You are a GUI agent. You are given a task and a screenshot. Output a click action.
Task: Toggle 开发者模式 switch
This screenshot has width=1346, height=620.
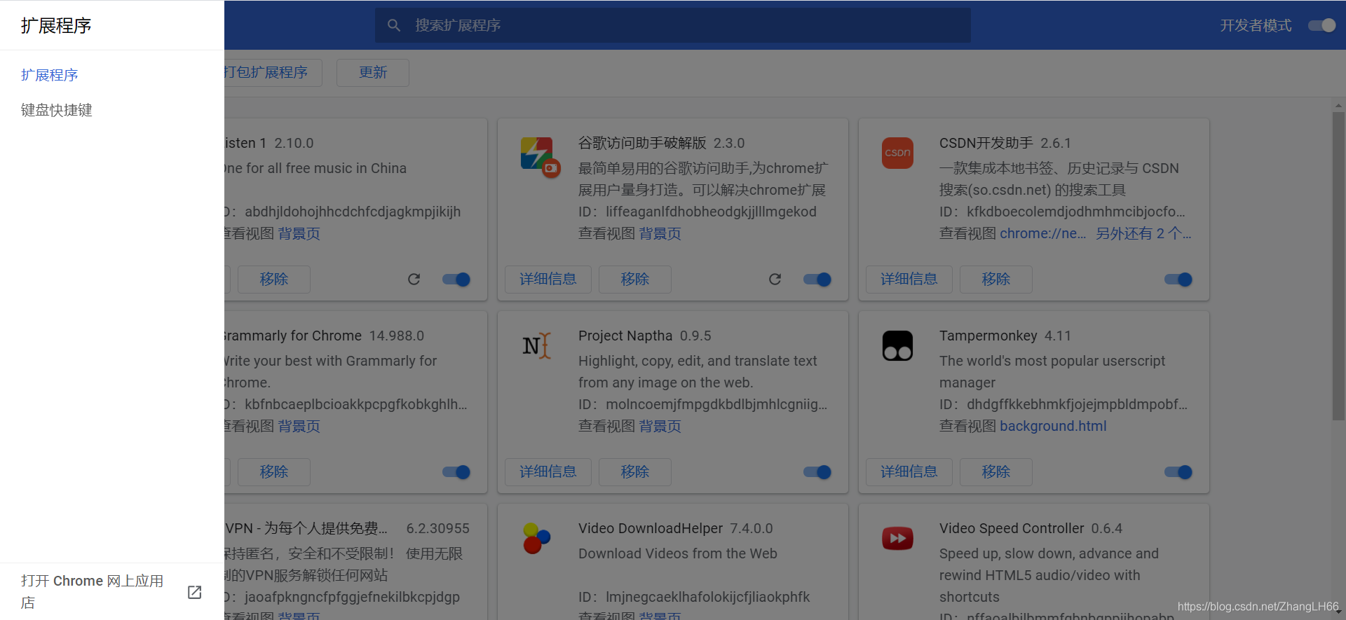(x=1322, y=25)
